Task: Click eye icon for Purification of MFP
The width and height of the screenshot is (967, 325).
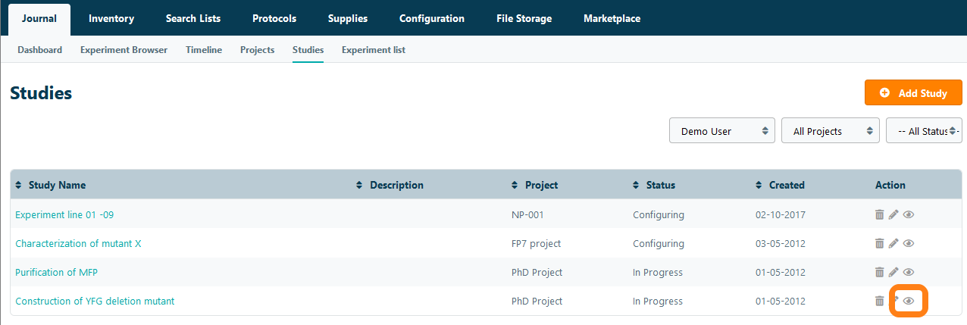Action: (909, 273)
